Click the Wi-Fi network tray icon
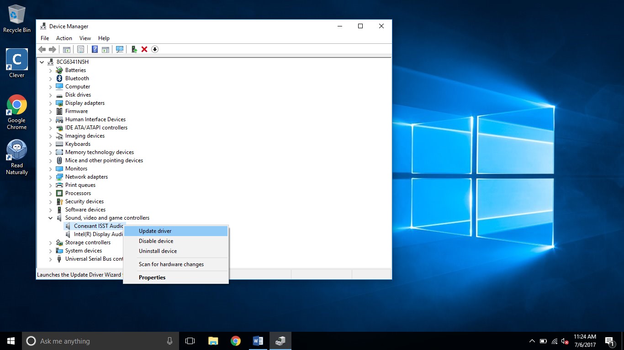 (x=555, y=341)
